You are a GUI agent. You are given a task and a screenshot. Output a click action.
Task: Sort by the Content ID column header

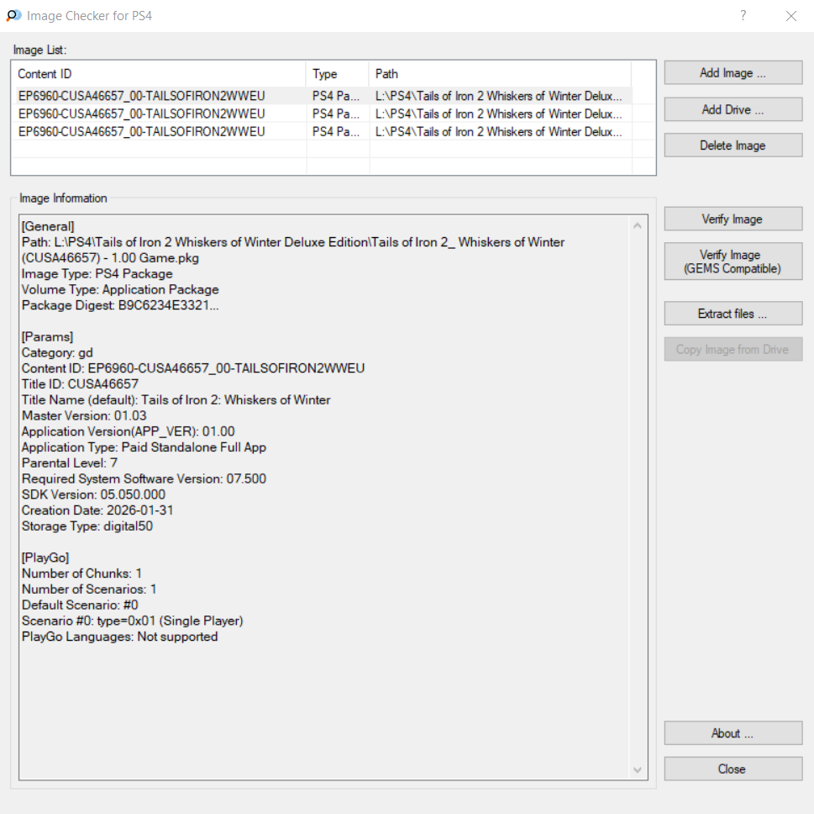pos(160,74)
